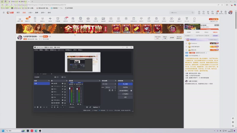
Task: Mute the 麦克风/Aux speaker icon in the mixer
Action: tap(78, 104)
